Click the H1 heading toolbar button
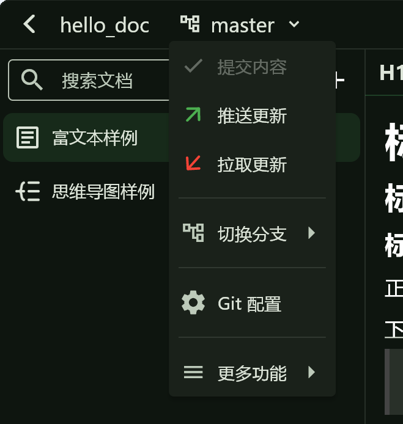The height and width of the screenshot is (424, 403). click(391, 73)
